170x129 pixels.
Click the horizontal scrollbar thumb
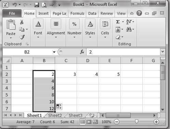click(118, 115)
